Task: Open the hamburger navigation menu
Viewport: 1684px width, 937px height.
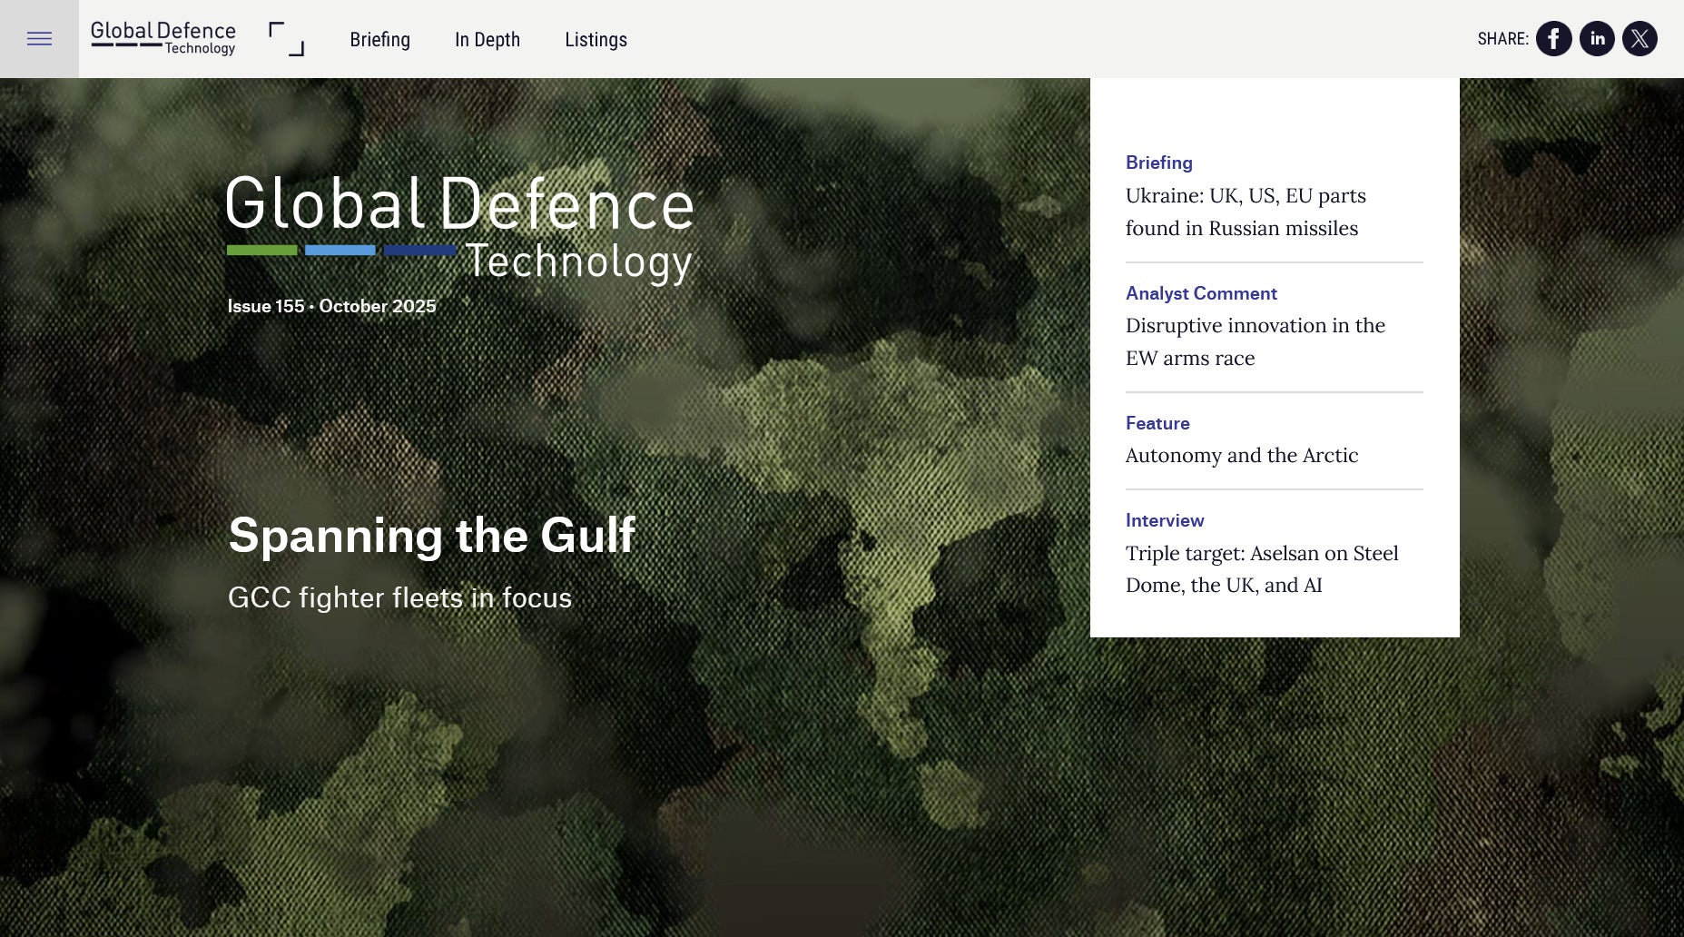Action: pyautogui.click(x=39, y=38)
